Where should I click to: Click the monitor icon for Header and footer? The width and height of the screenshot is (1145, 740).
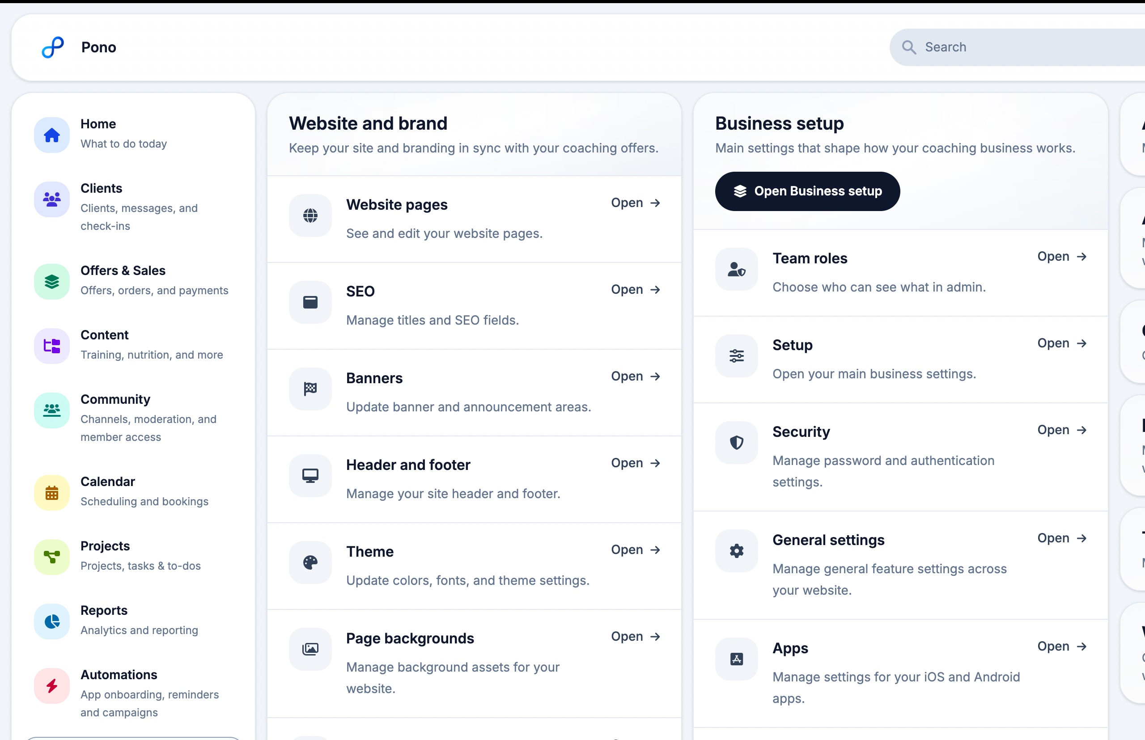pos(310,476)
